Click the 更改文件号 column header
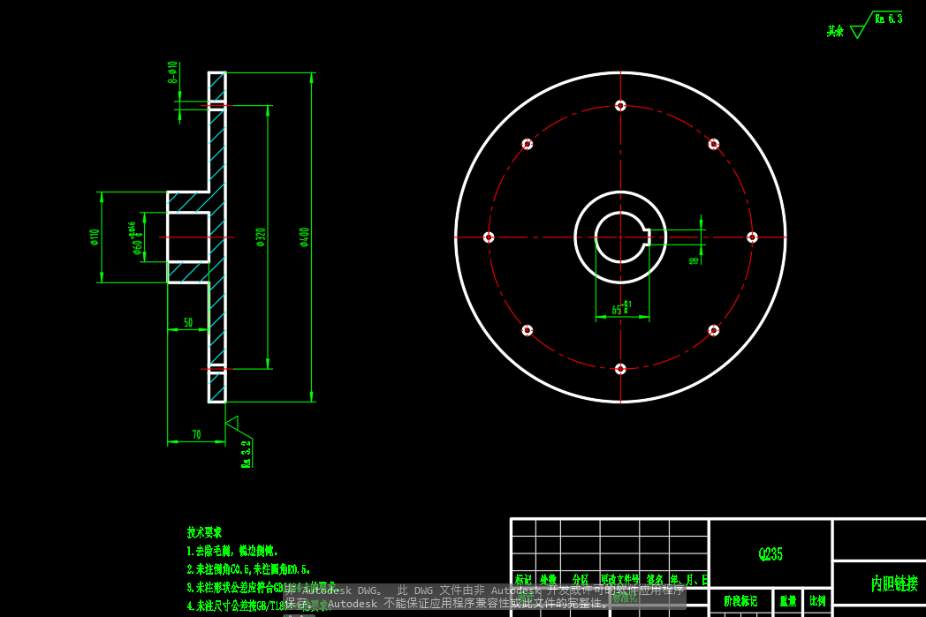Image resolution: width=926 pixels, height=617 pixels. [x=620, y=579]
